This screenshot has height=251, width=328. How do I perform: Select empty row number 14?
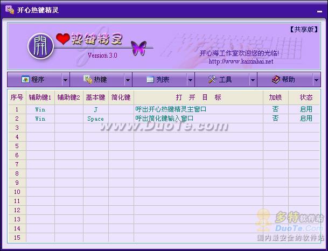pos(17,228)
